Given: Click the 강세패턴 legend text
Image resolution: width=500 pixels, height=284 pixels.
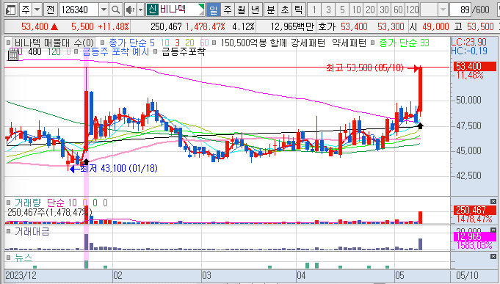Looking at the screenshot, I should [308, 43].
